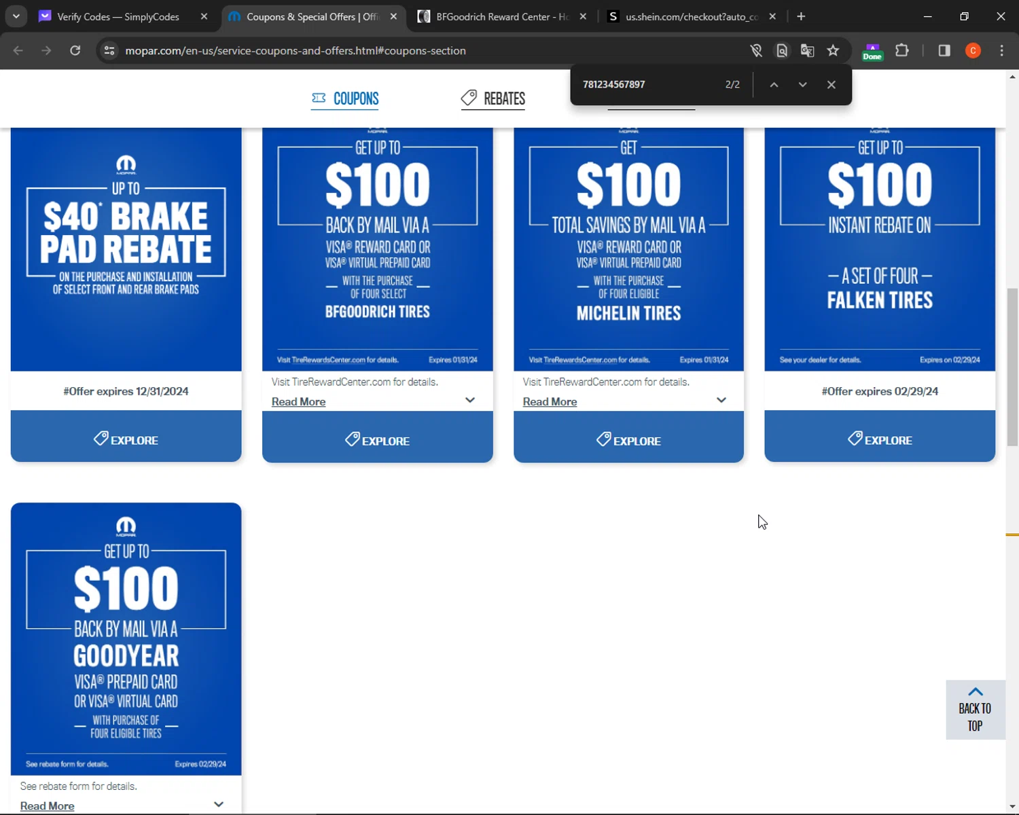Jump to next find result
Image resolution: width=1019 pixels, height=815 pixels.
tap(803, 84)
